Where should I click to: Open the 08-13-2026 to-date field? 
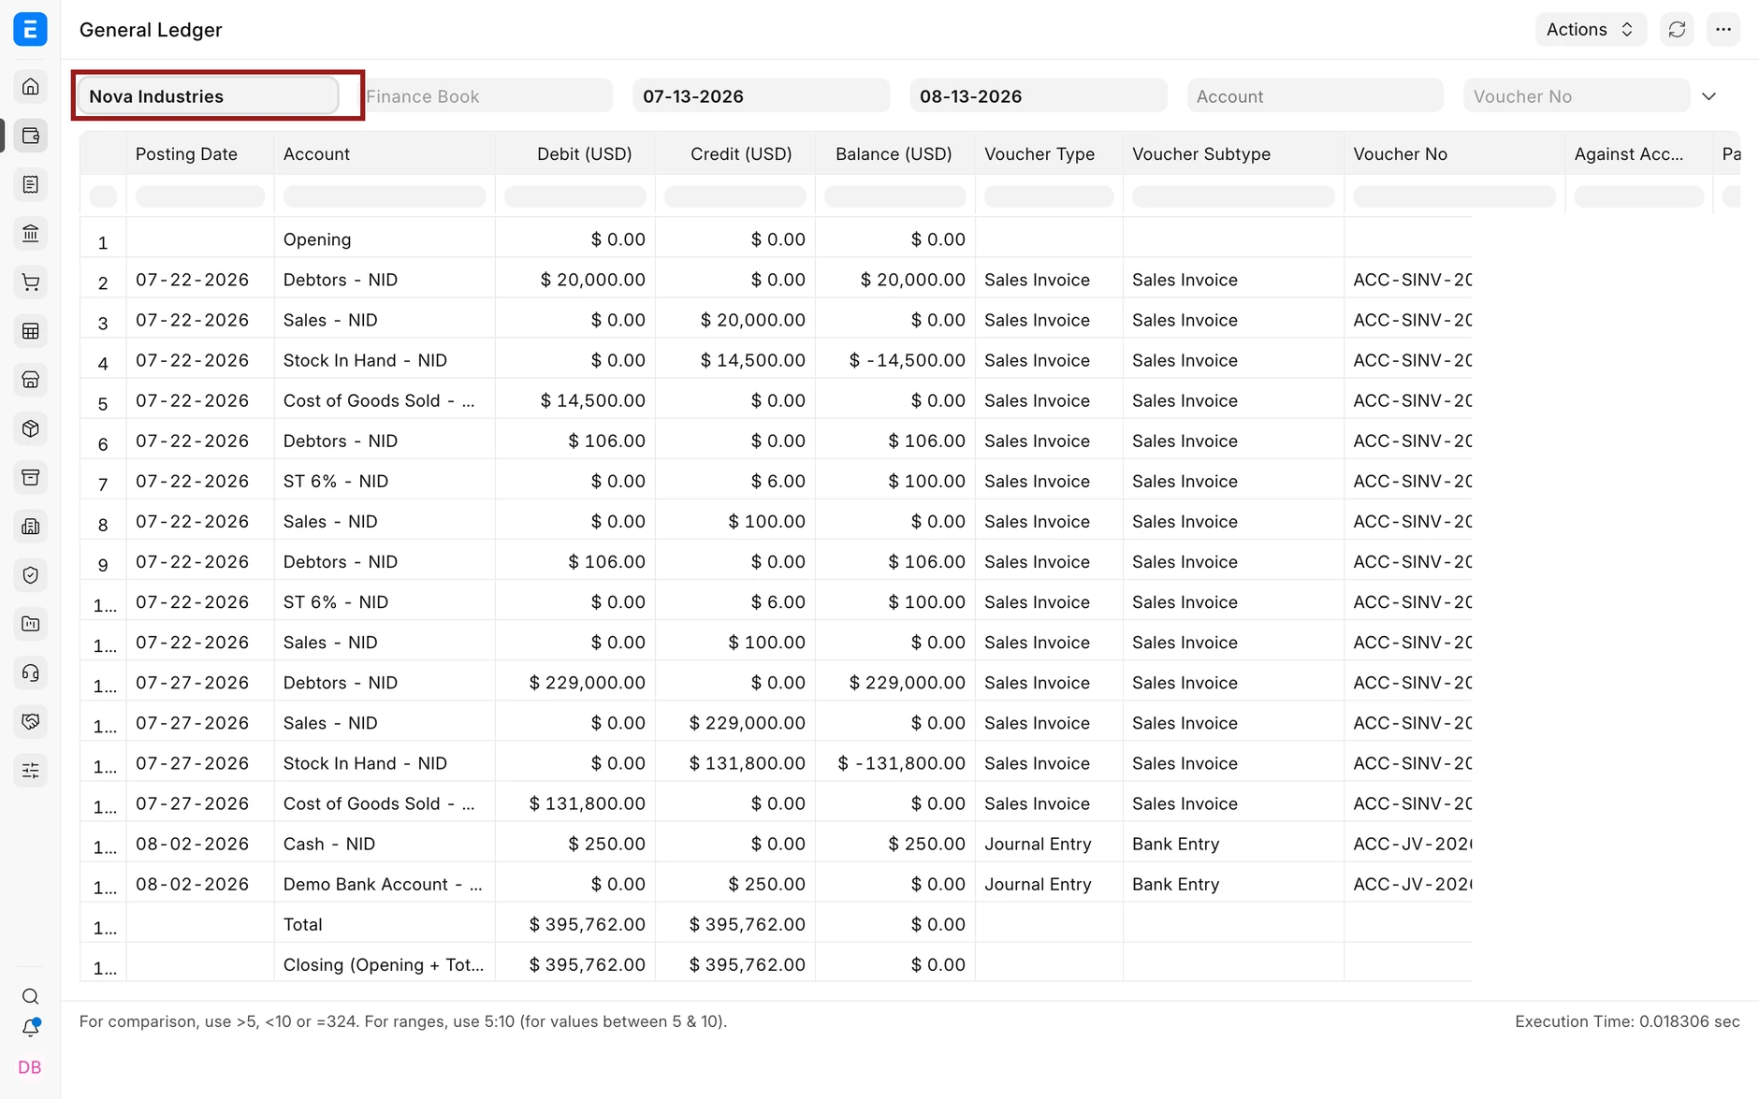1039,96
